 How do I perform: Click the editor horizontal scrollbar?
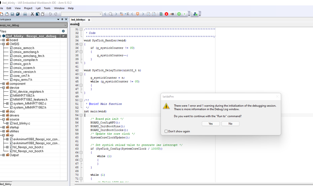(194, 184)
